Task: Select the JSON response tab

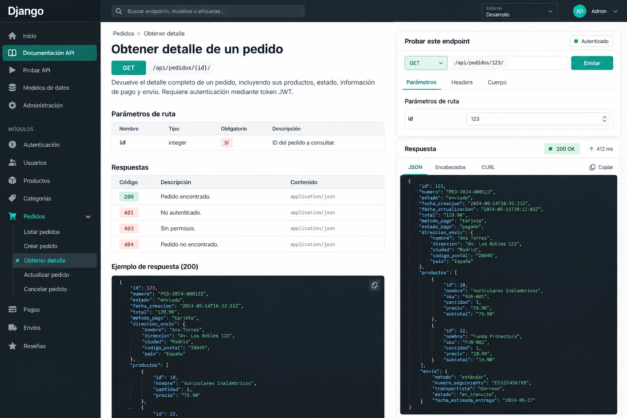Action: point(416,167)
